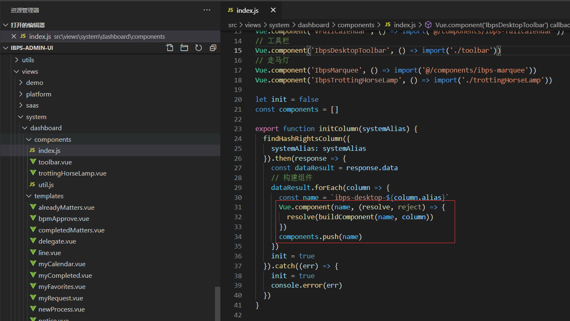Screen dimensions: 570x321
Task: Refresh the explorer file tree
Action: [199, 48]
